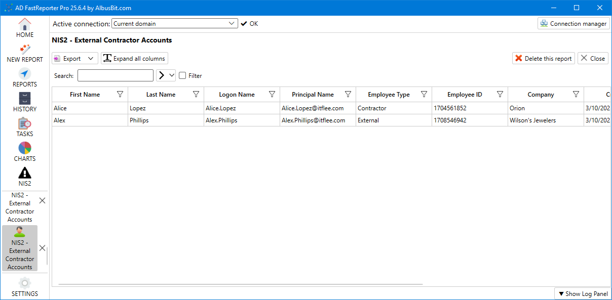Close the report with the Close button
612x300 pixels.
tap(593, 58)
